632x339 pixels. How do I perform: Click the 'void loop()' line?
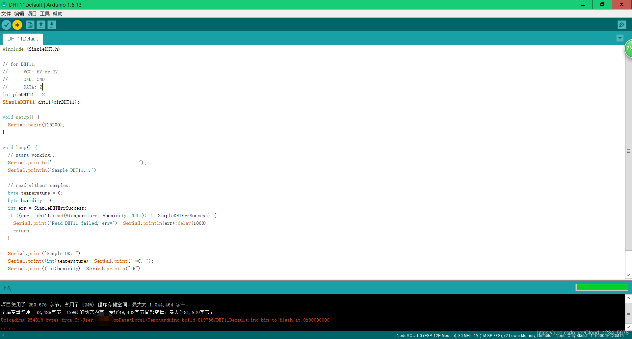pos(20,147)
